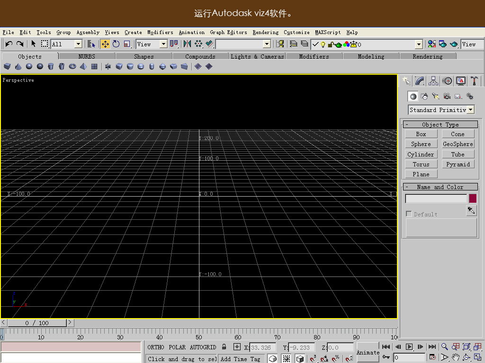This screenshot has width=485, height=363.
Task: Activate the Select and Move tool
Action: click(x=105, y=44)
